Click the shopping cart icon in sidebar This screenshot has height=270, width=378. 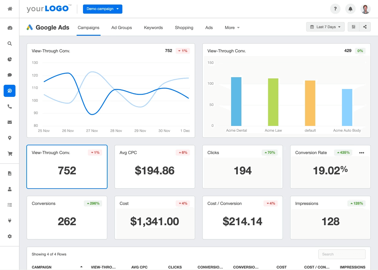click(9, 153)
